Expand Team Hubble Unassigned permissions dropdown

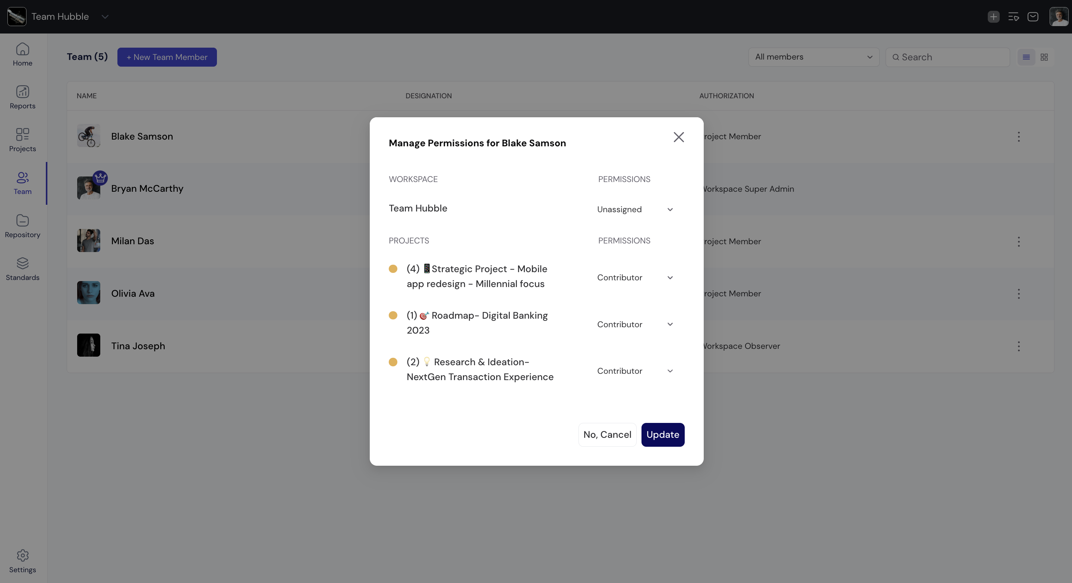click(x=635, y=210)
